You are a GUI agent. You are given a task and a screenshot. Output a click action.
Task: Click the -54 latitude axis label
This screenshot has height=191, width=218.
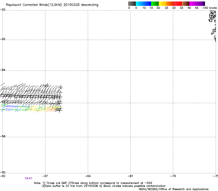click(x=3, y=70)
